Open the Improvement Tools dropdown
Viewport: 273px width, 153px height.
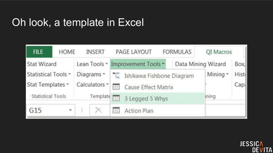[138, 64]
